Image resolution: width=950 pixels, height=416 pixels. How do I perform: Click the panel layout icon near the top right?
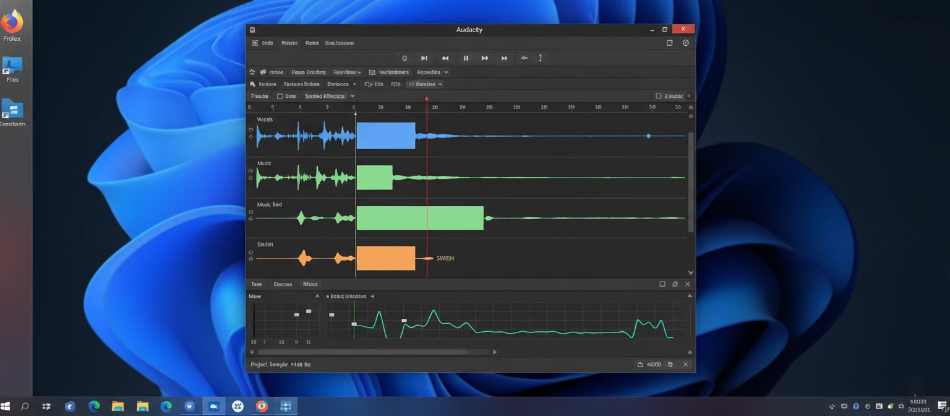[x=669, y=43]
